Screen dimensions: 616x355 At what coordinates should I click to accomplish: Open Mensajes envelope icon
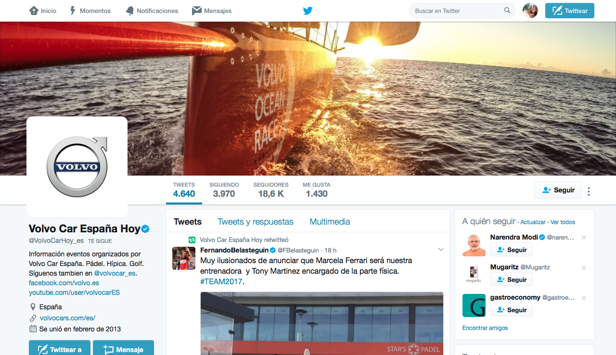[x=196, y=11]
